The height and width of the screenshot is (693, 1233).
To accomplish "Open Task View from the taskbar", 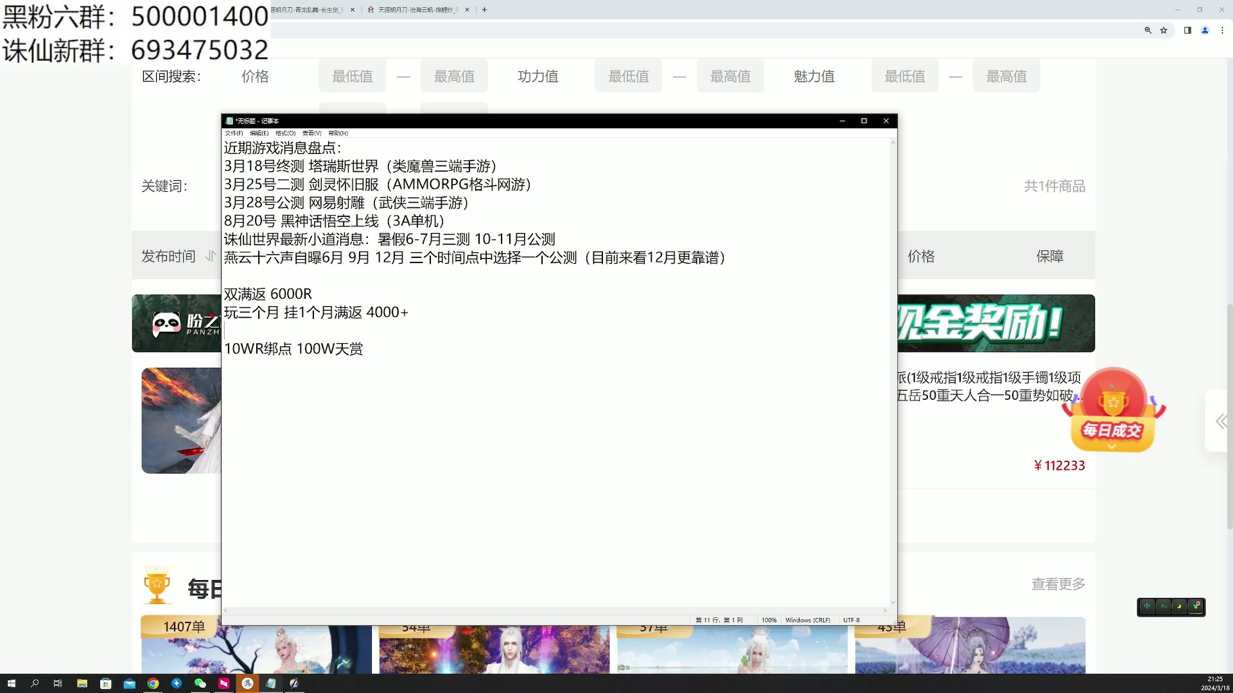I will click(57, 683).
